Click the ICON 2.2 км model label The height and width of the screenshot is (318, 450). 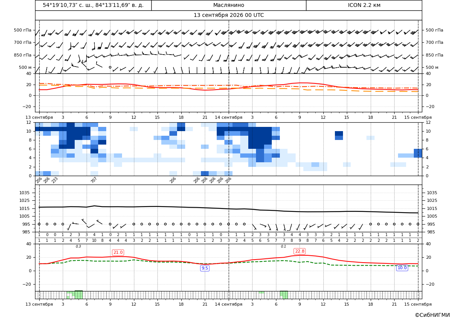(x=364, y=5)
